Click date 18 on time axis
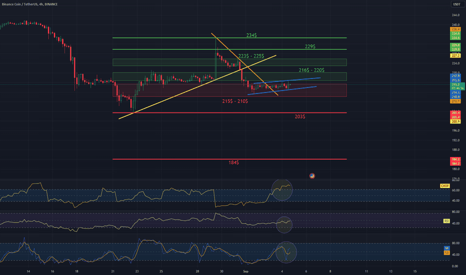466x275 pixels. point(76,271)
